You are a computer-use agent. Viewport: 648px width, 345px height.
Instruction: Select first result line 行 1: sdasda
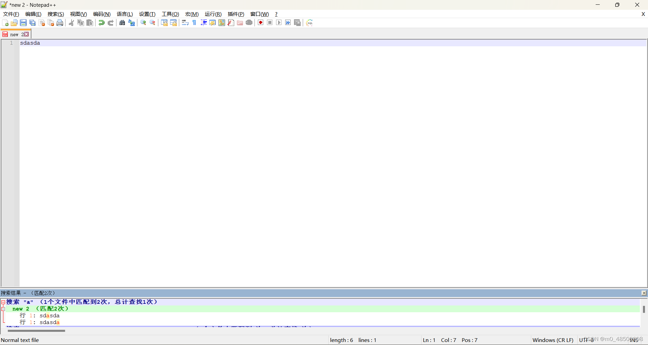coord(39,315)
